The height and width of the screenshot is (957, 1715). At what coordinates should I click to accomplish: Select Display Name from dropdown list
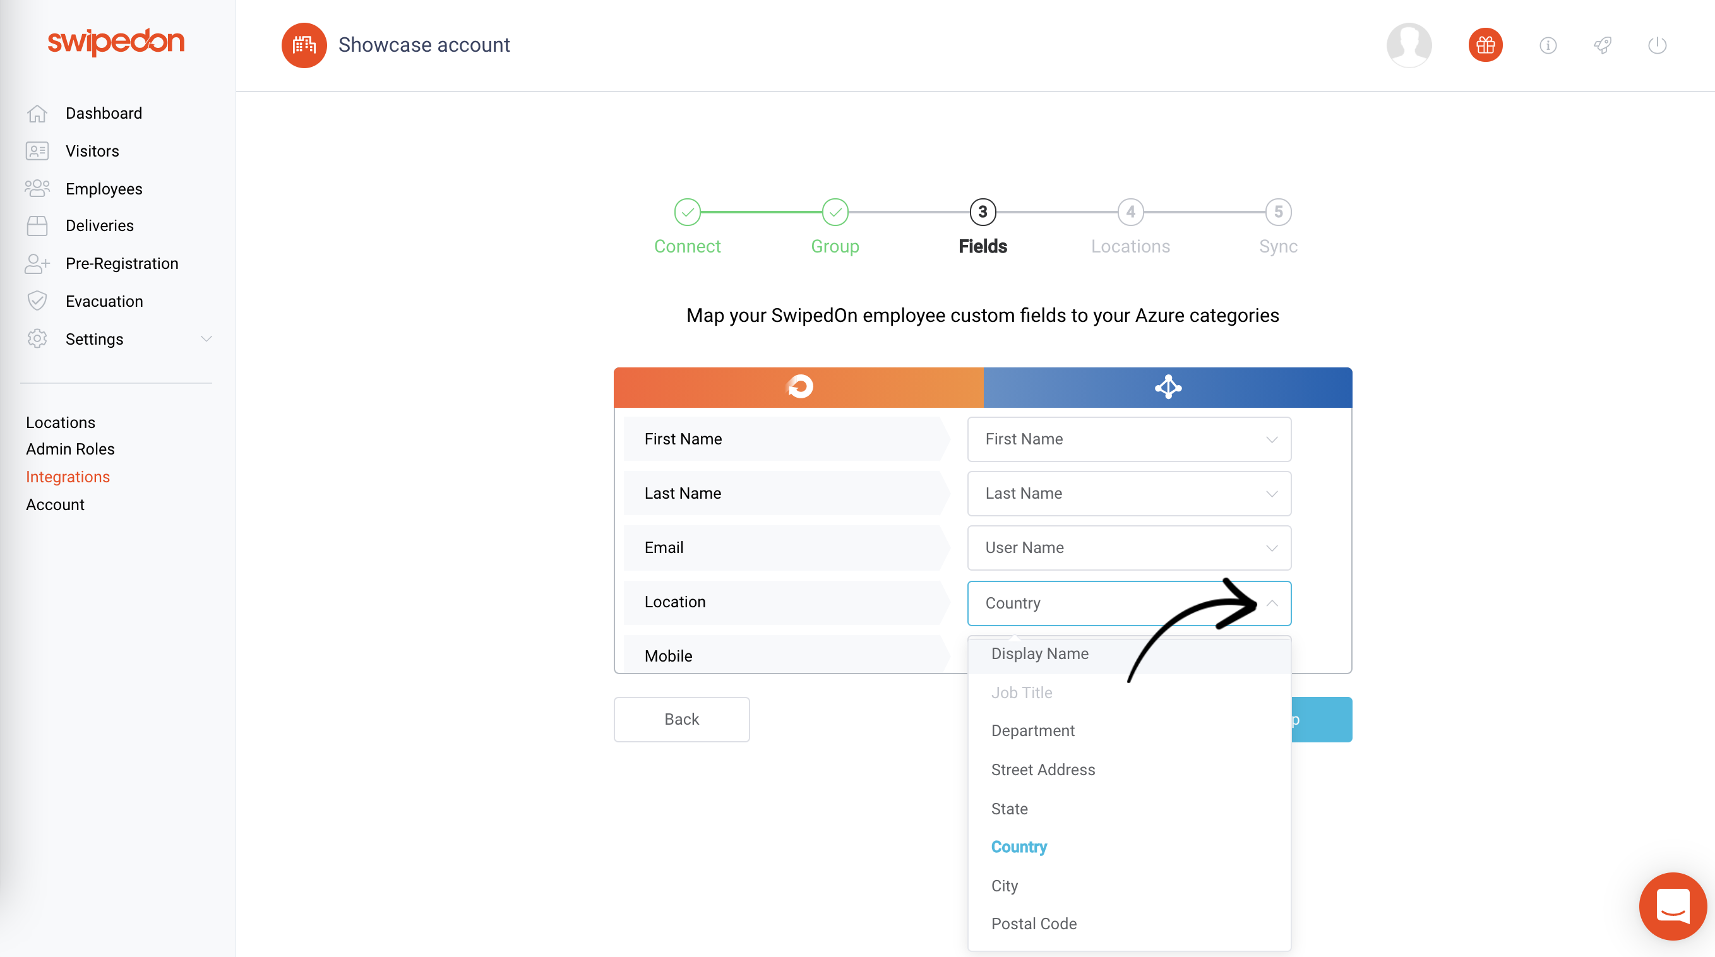click(x=1129, y=653)
